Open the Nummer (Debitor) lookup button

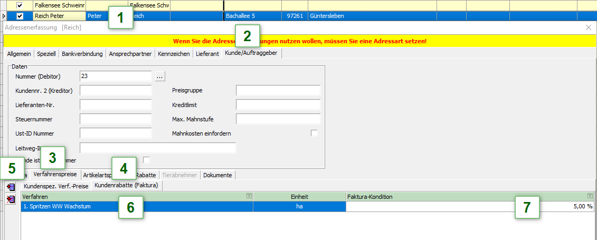160,76
